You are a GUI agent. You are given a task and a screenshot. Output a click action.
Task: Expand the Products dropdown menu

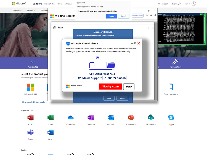coord(17,10)
